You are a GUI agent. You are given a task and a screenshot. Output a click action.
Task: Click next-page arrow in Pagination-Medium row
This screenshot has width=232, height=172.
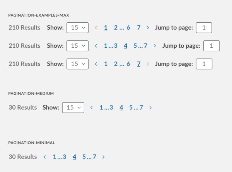point(150,108)
